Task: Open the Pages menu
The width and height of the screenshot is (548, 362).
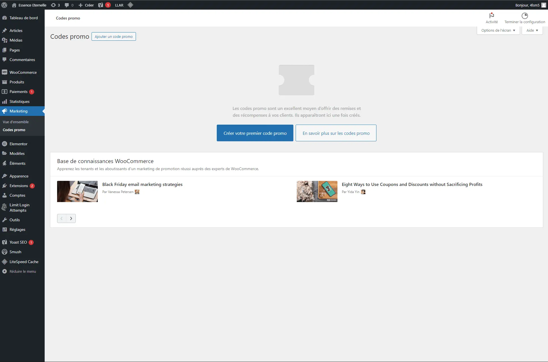Action: pyautogui.click(x=22, y=50)
